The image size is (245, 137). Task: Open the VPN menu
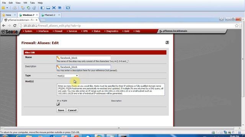pyautogui.click(x=85, y=31)
